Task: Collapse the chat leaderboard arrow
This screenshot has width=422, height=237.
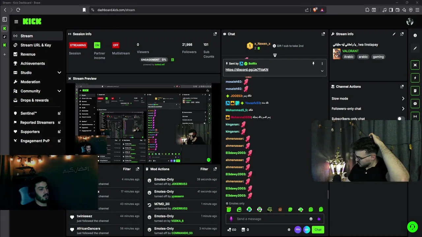Action: click(275, 55)
